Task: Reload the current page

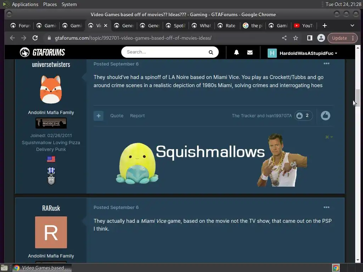Action: [x=35, y=38]
